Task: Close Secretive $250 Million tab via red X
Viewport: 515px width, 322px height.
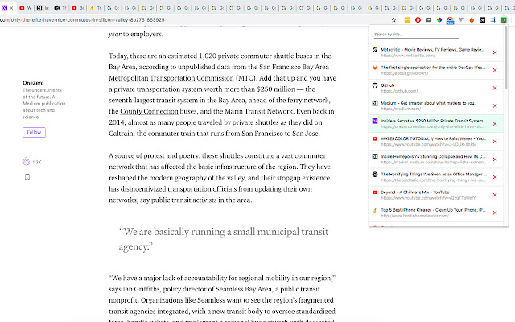Action: pos(495,124)
